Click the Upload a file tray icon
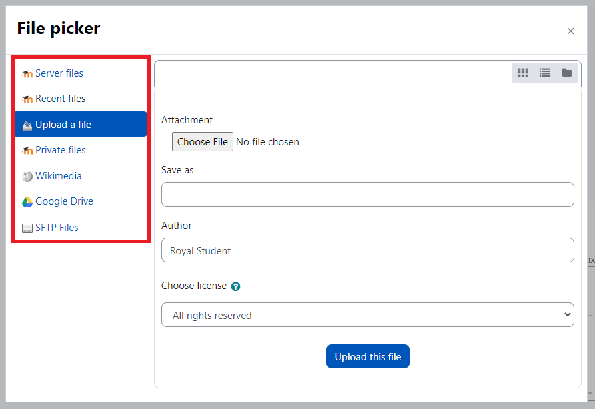Image resolution: width=595 pixels, height=409 pixels. click(x=27, y=125)
